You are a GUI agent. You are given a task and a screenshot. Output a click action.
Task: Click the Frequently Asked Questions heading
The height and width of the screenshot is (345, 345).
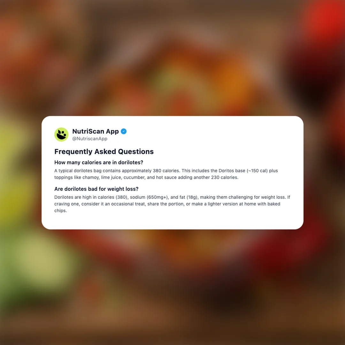click(x=104, y=152)
